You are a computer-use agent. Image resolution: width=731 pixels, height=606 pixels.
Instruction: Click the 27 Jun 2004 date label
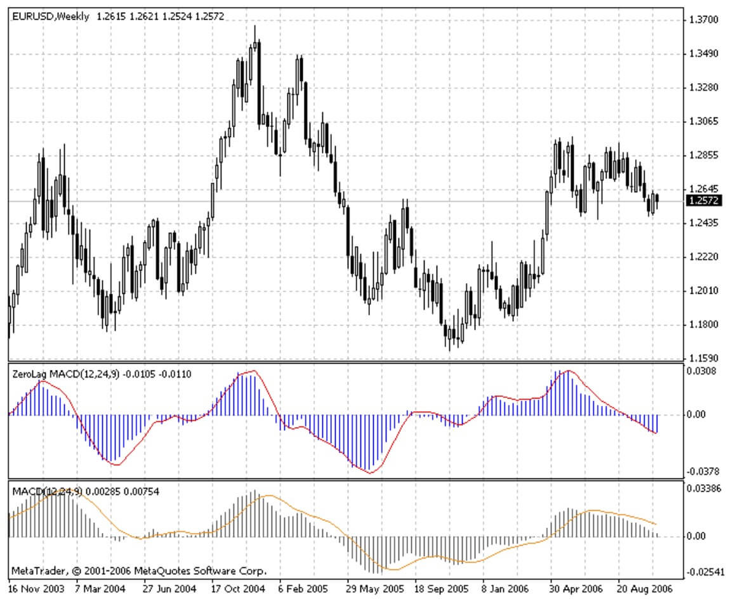click(169, 588)
